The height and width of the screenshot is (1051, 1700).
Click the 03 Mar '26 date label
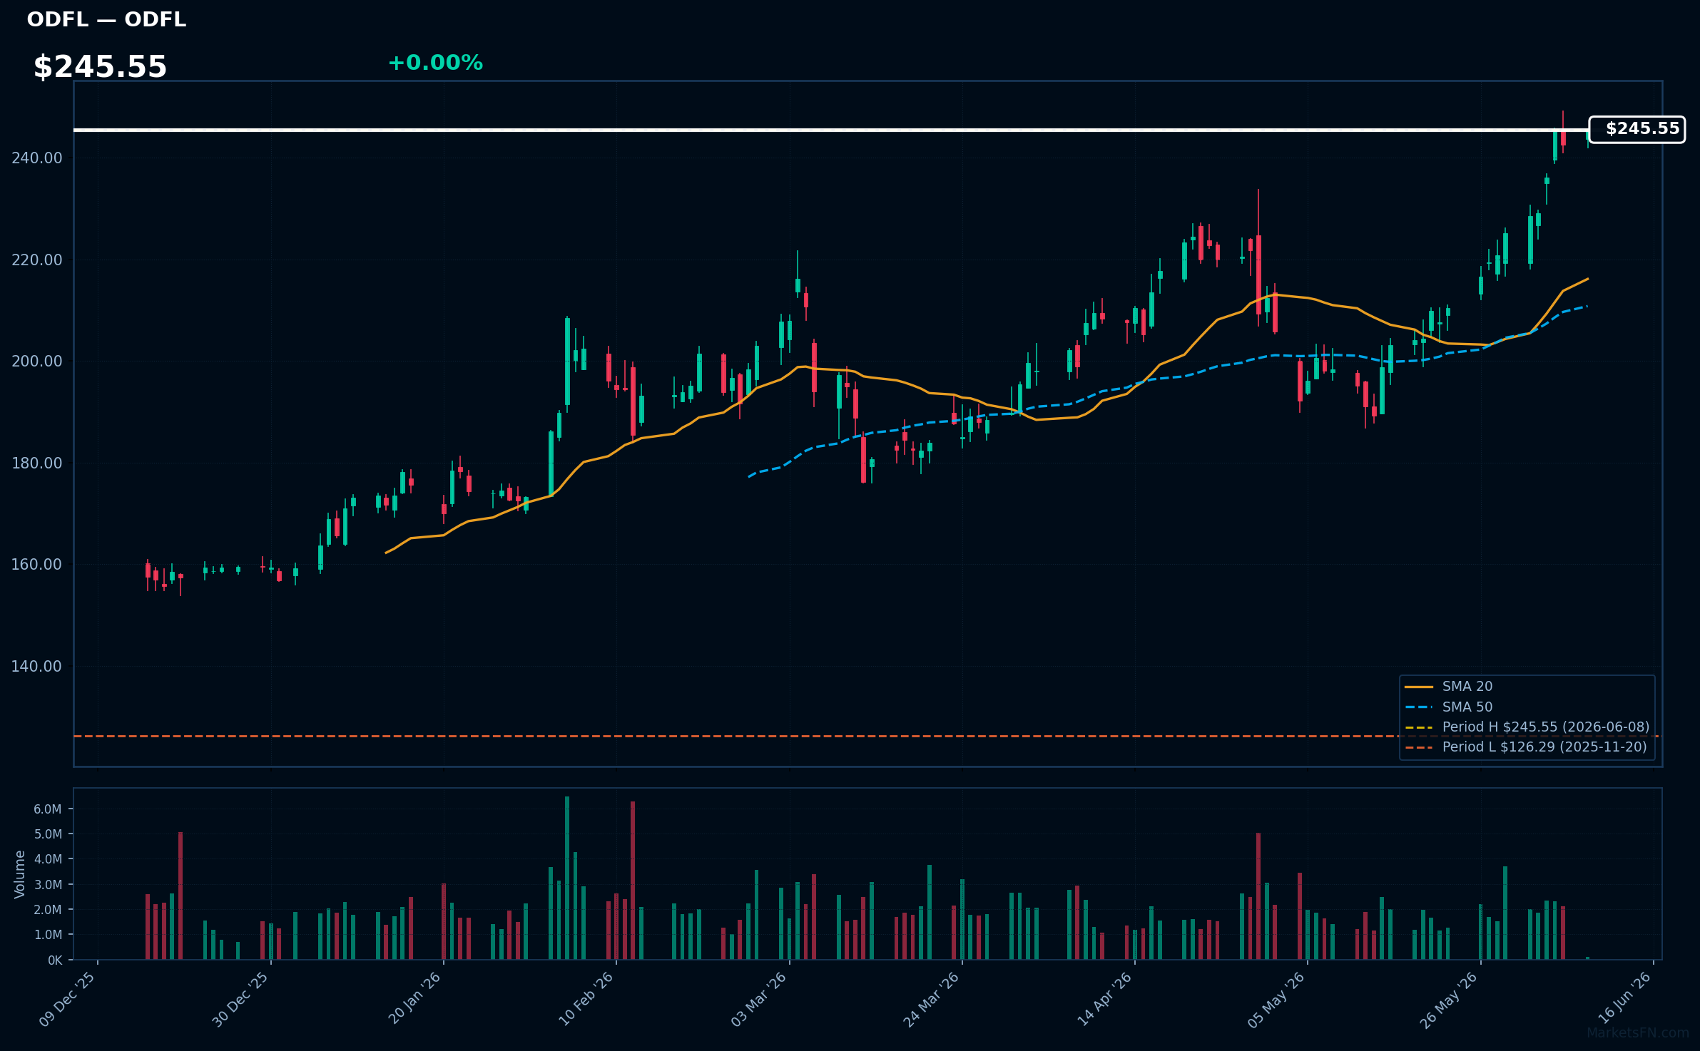(x=758, y=1000)
